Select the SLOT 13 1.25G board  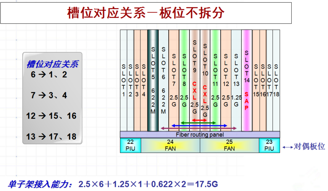pyautogui.click(x=236, y=80)
